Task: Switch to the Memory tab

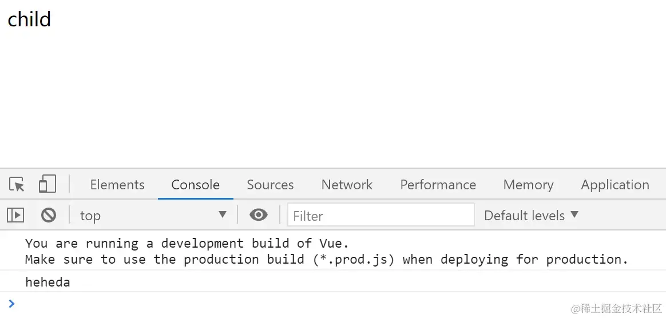Action: click(528, 185)
